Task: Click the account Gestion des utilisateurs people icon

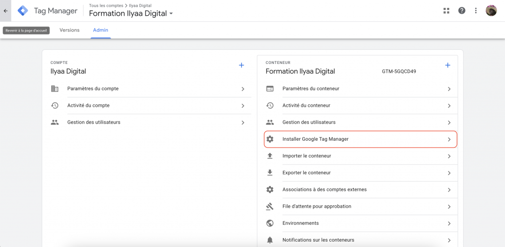Action: [55, 123]
